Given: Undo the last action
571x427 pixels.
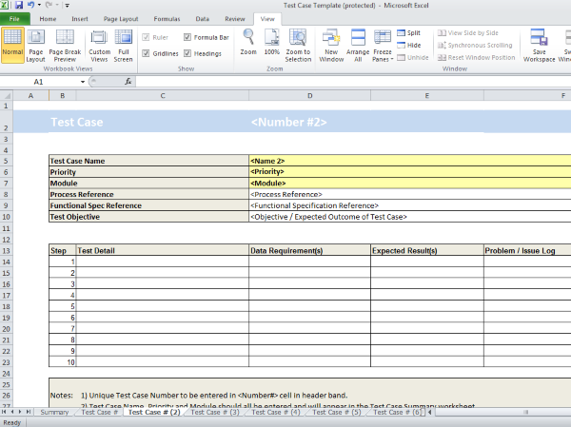Looking at the screenshot, I should (x=30, y=5).
